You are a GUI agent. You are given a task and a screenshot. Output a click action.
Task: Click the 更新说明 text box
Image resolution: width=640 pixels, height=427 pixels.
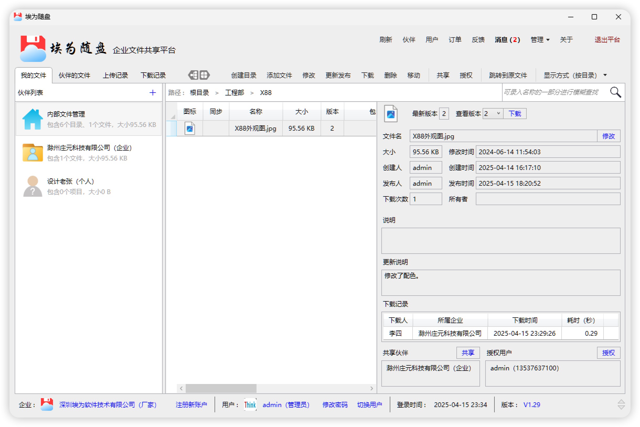500,283
